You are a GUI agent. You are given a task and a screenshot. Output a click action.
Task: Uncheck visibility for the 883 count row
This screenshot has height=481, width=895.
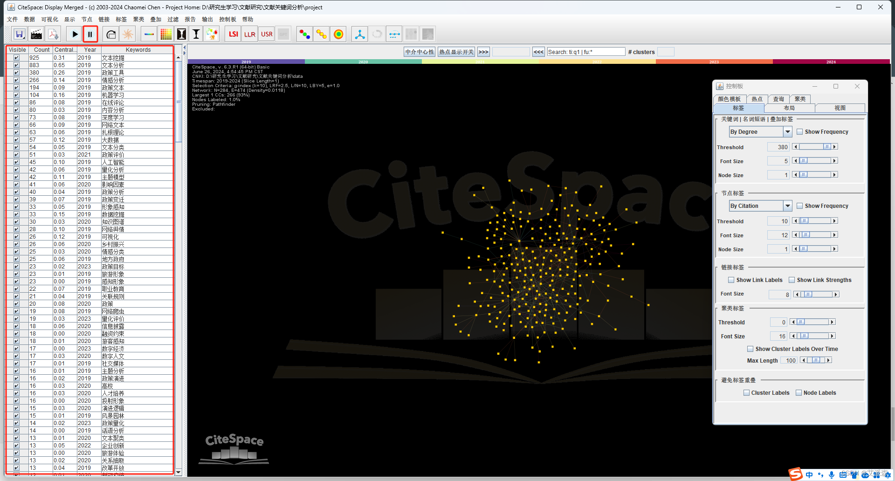(x=16, y=65)
